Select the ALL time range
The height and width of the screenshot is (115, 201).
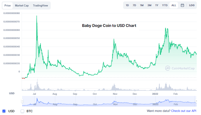(174, 5)
